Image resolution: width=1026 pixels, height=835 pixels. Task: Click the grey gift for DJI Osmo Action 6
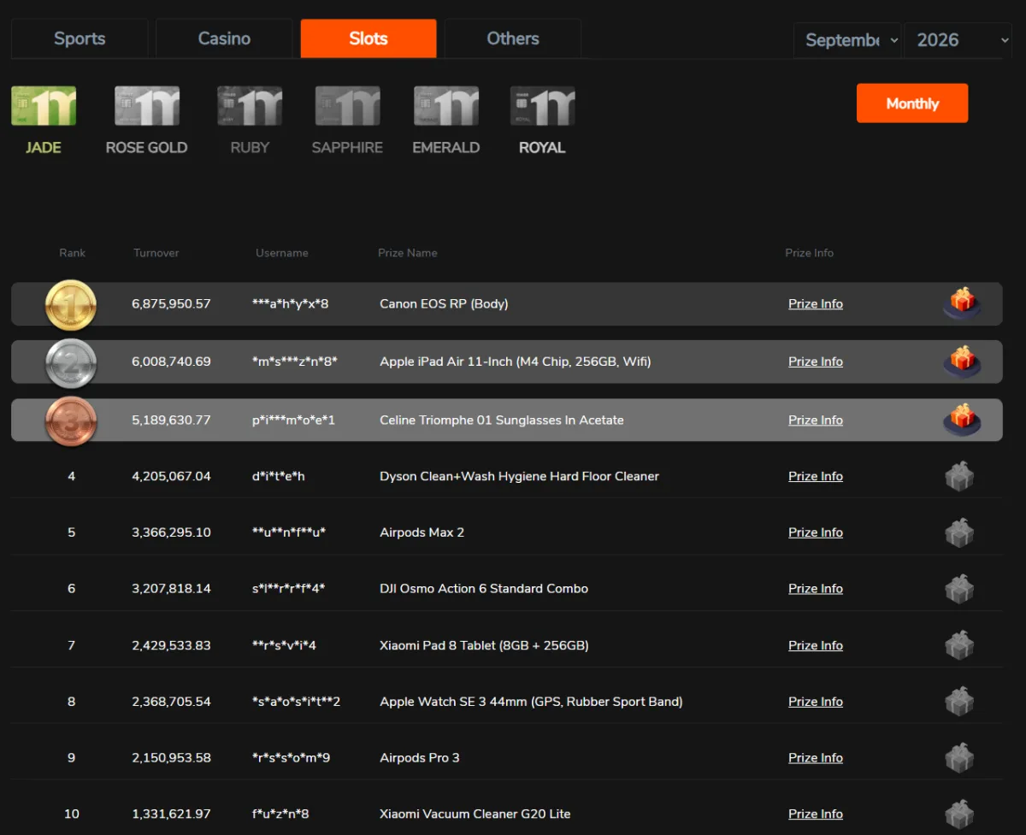point(960,589)
